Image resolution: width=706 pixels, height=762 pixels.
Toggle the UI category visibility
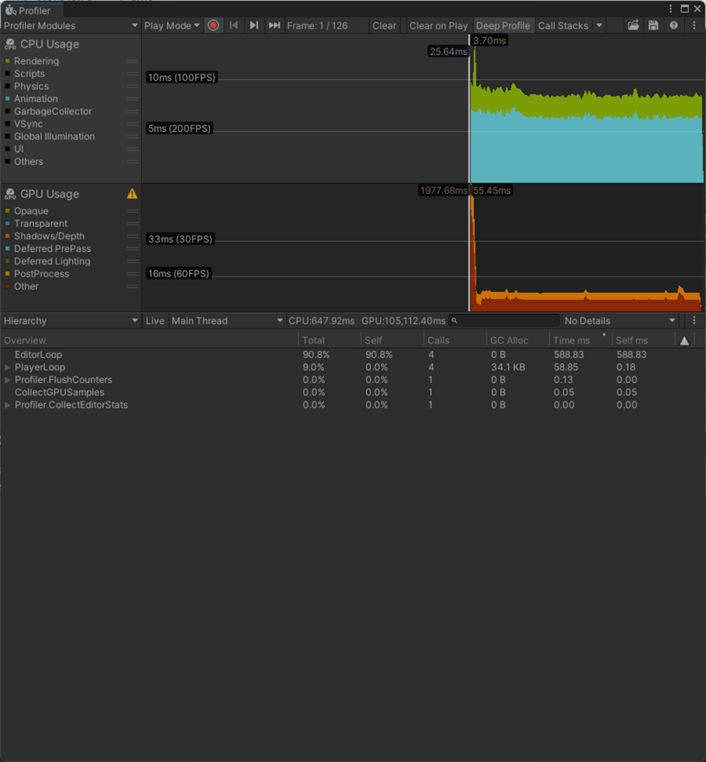tap(8, 149)
